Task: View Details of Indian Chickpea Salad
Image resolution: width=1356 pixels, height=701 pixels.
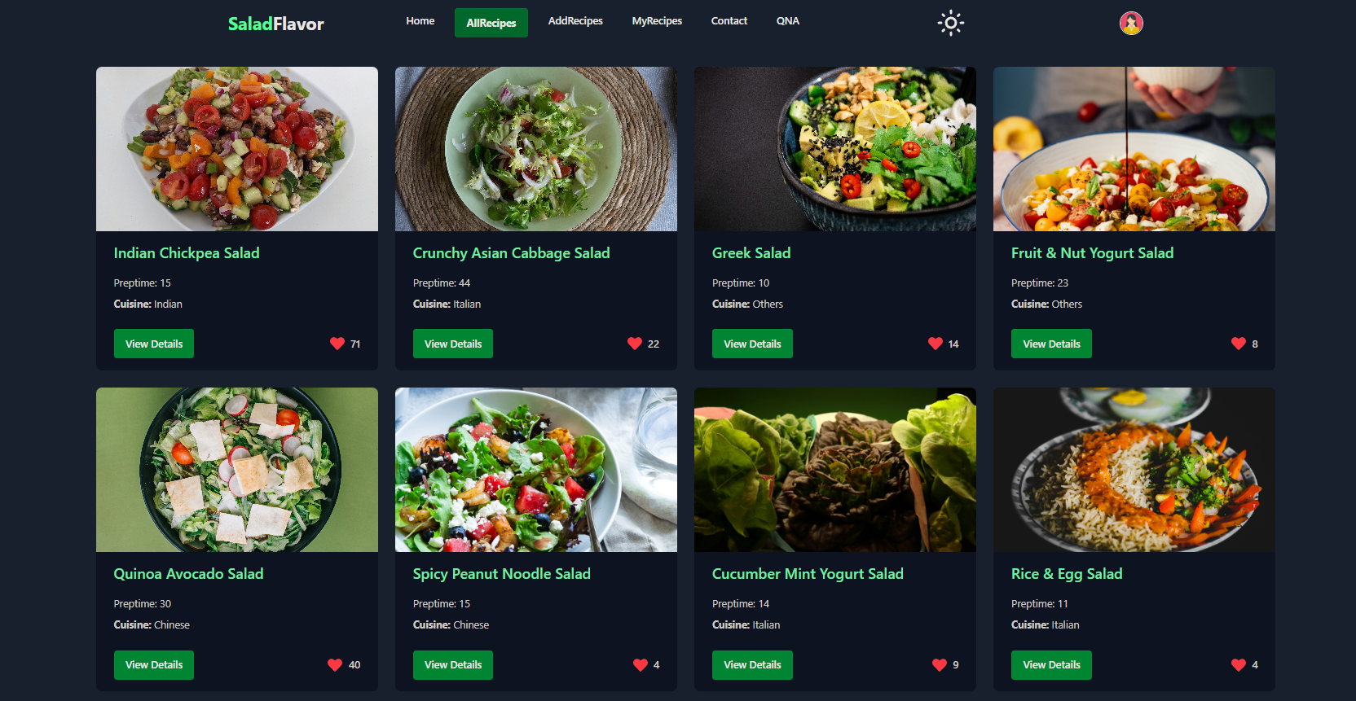Action: coord(154,344)
